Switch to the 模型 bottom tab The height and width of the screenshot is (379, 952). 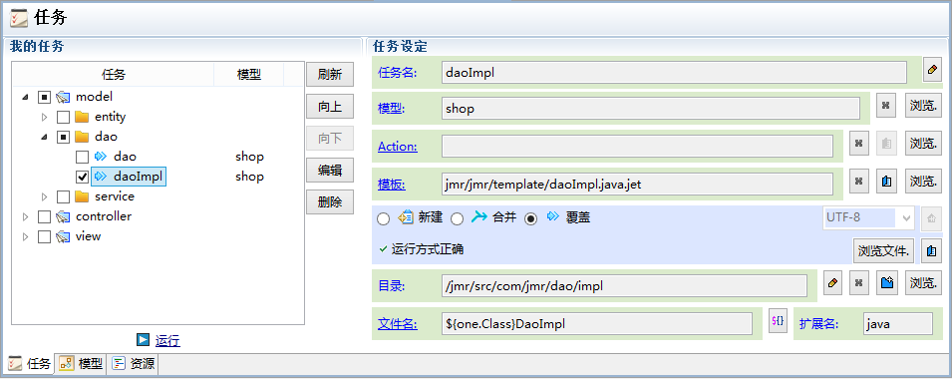(82, 364)
